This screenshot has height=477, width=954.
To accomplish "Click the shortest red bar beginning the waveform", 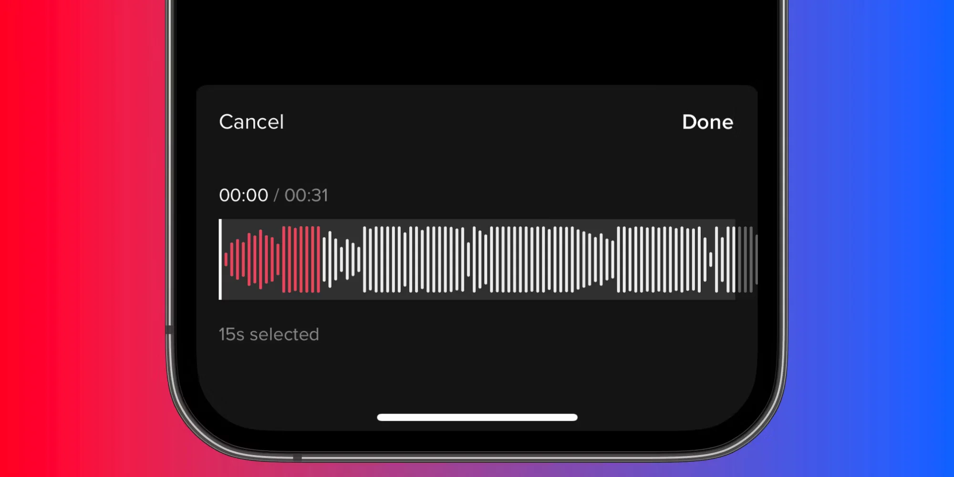I will coord(226,259).
